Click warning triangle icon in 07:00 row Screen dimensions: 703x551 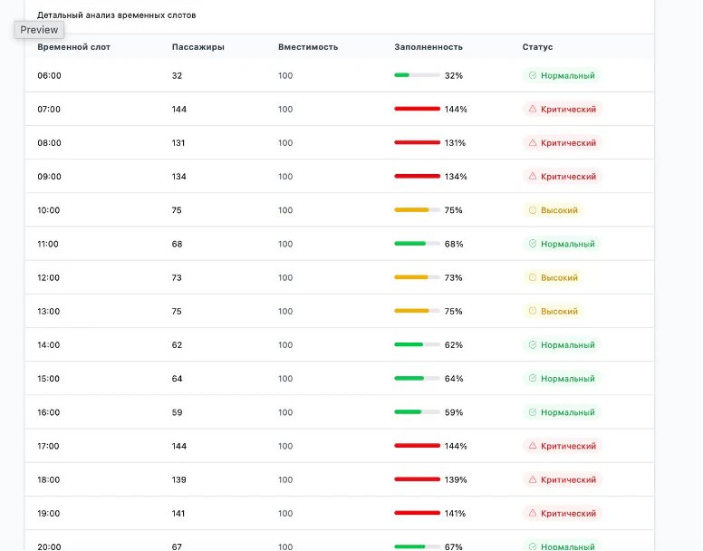(532, 109)
